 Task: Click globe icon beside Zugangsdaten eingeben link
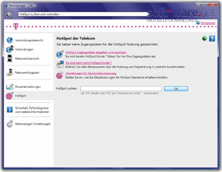(60, 54)
